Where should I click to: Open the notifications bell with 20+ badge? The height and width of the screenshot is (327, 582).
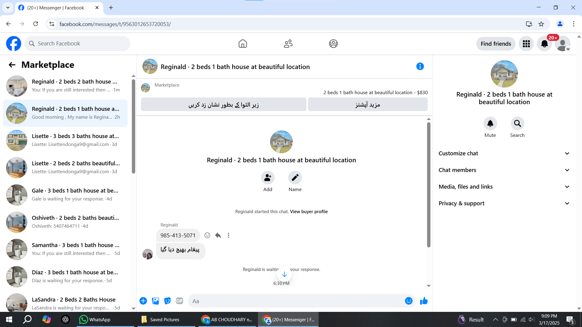544,44
